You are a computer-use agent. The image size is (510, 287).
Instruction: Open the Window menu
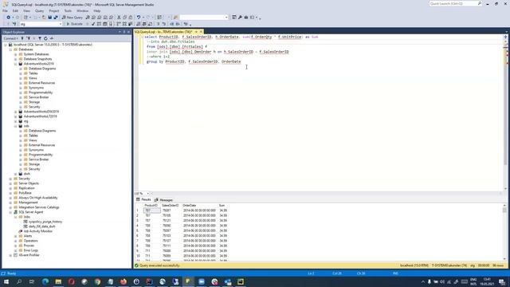[x=82, y=10]
